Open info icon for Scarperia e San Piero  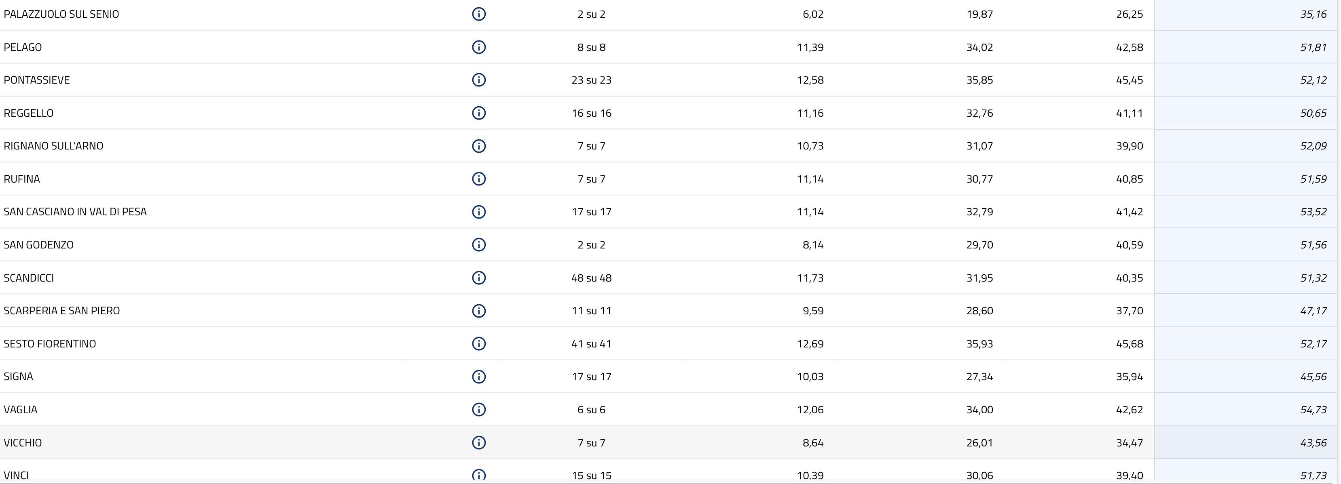(478, 311)
